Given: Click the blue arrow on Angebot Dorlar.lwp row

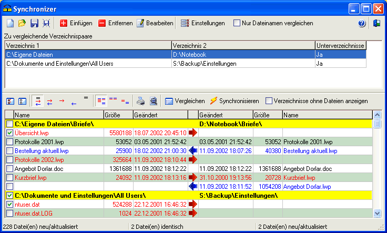Looking at the screenshot, I should 193,187.
